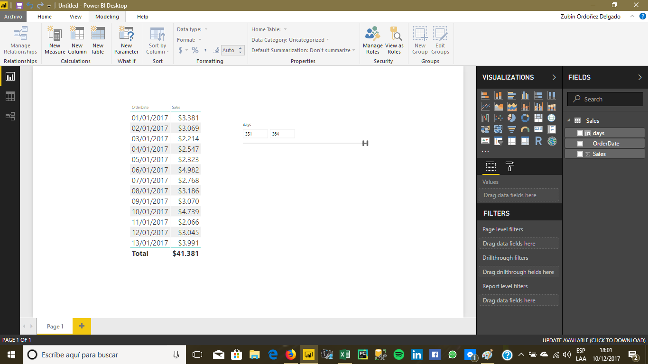Tick the Sales field checkbox
Screen dimensions: 648x364
point(580,154)
